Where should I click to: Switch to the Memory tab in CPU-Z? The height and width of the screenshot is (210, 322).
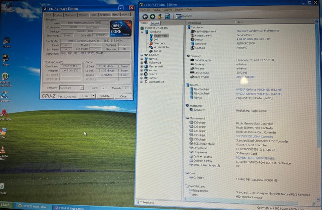83,15
